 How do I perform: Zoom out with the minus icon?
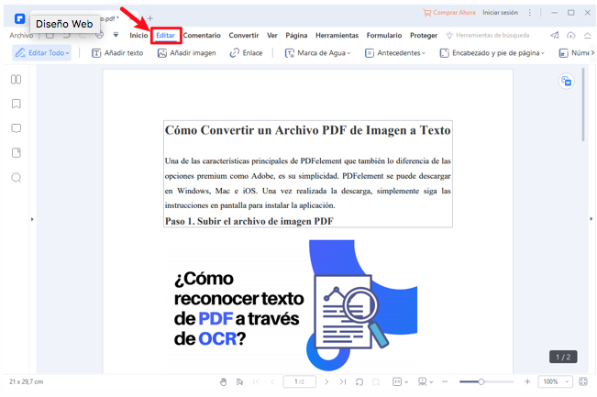[x=445, y=381]
